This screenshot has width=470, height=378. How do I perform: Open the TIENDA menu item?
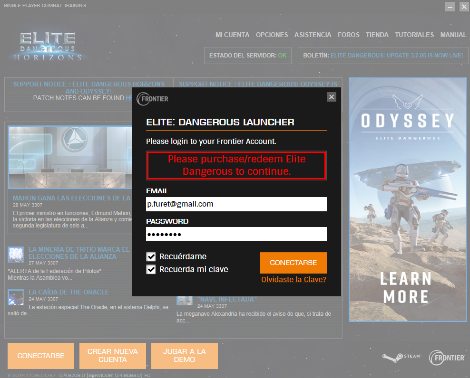pyautogui.click(x=377, y=35)
